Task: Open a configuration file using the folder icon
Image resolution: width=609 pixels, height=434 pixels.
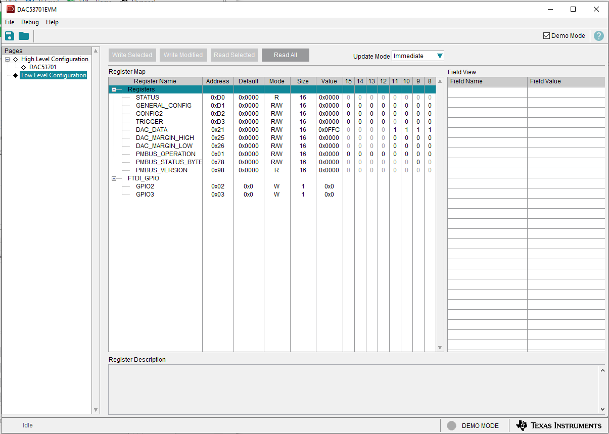Action: 23,36
